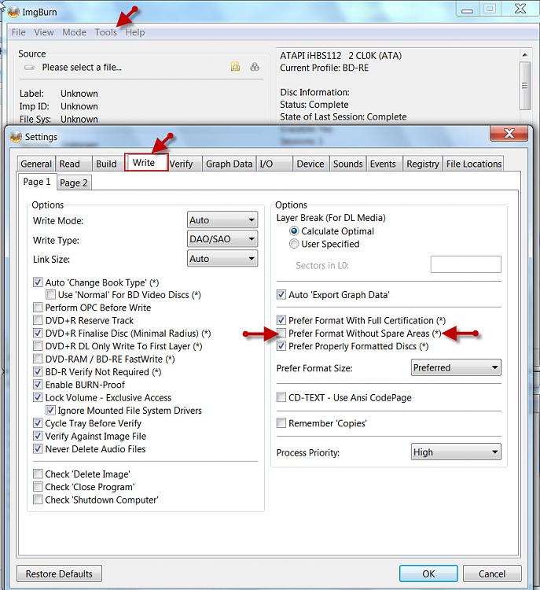This screenshot has width=540, height=590.
Task: Open the File menu in ImgBurn
Action: tap(18, 32)
